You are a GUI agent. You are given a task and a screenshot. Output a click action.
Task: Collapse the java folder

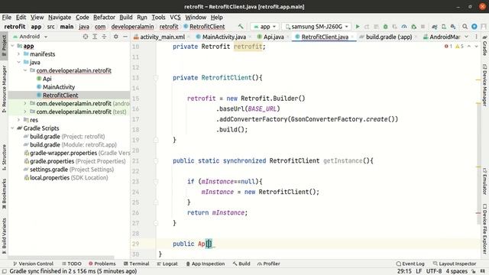[x=18, y=62]
